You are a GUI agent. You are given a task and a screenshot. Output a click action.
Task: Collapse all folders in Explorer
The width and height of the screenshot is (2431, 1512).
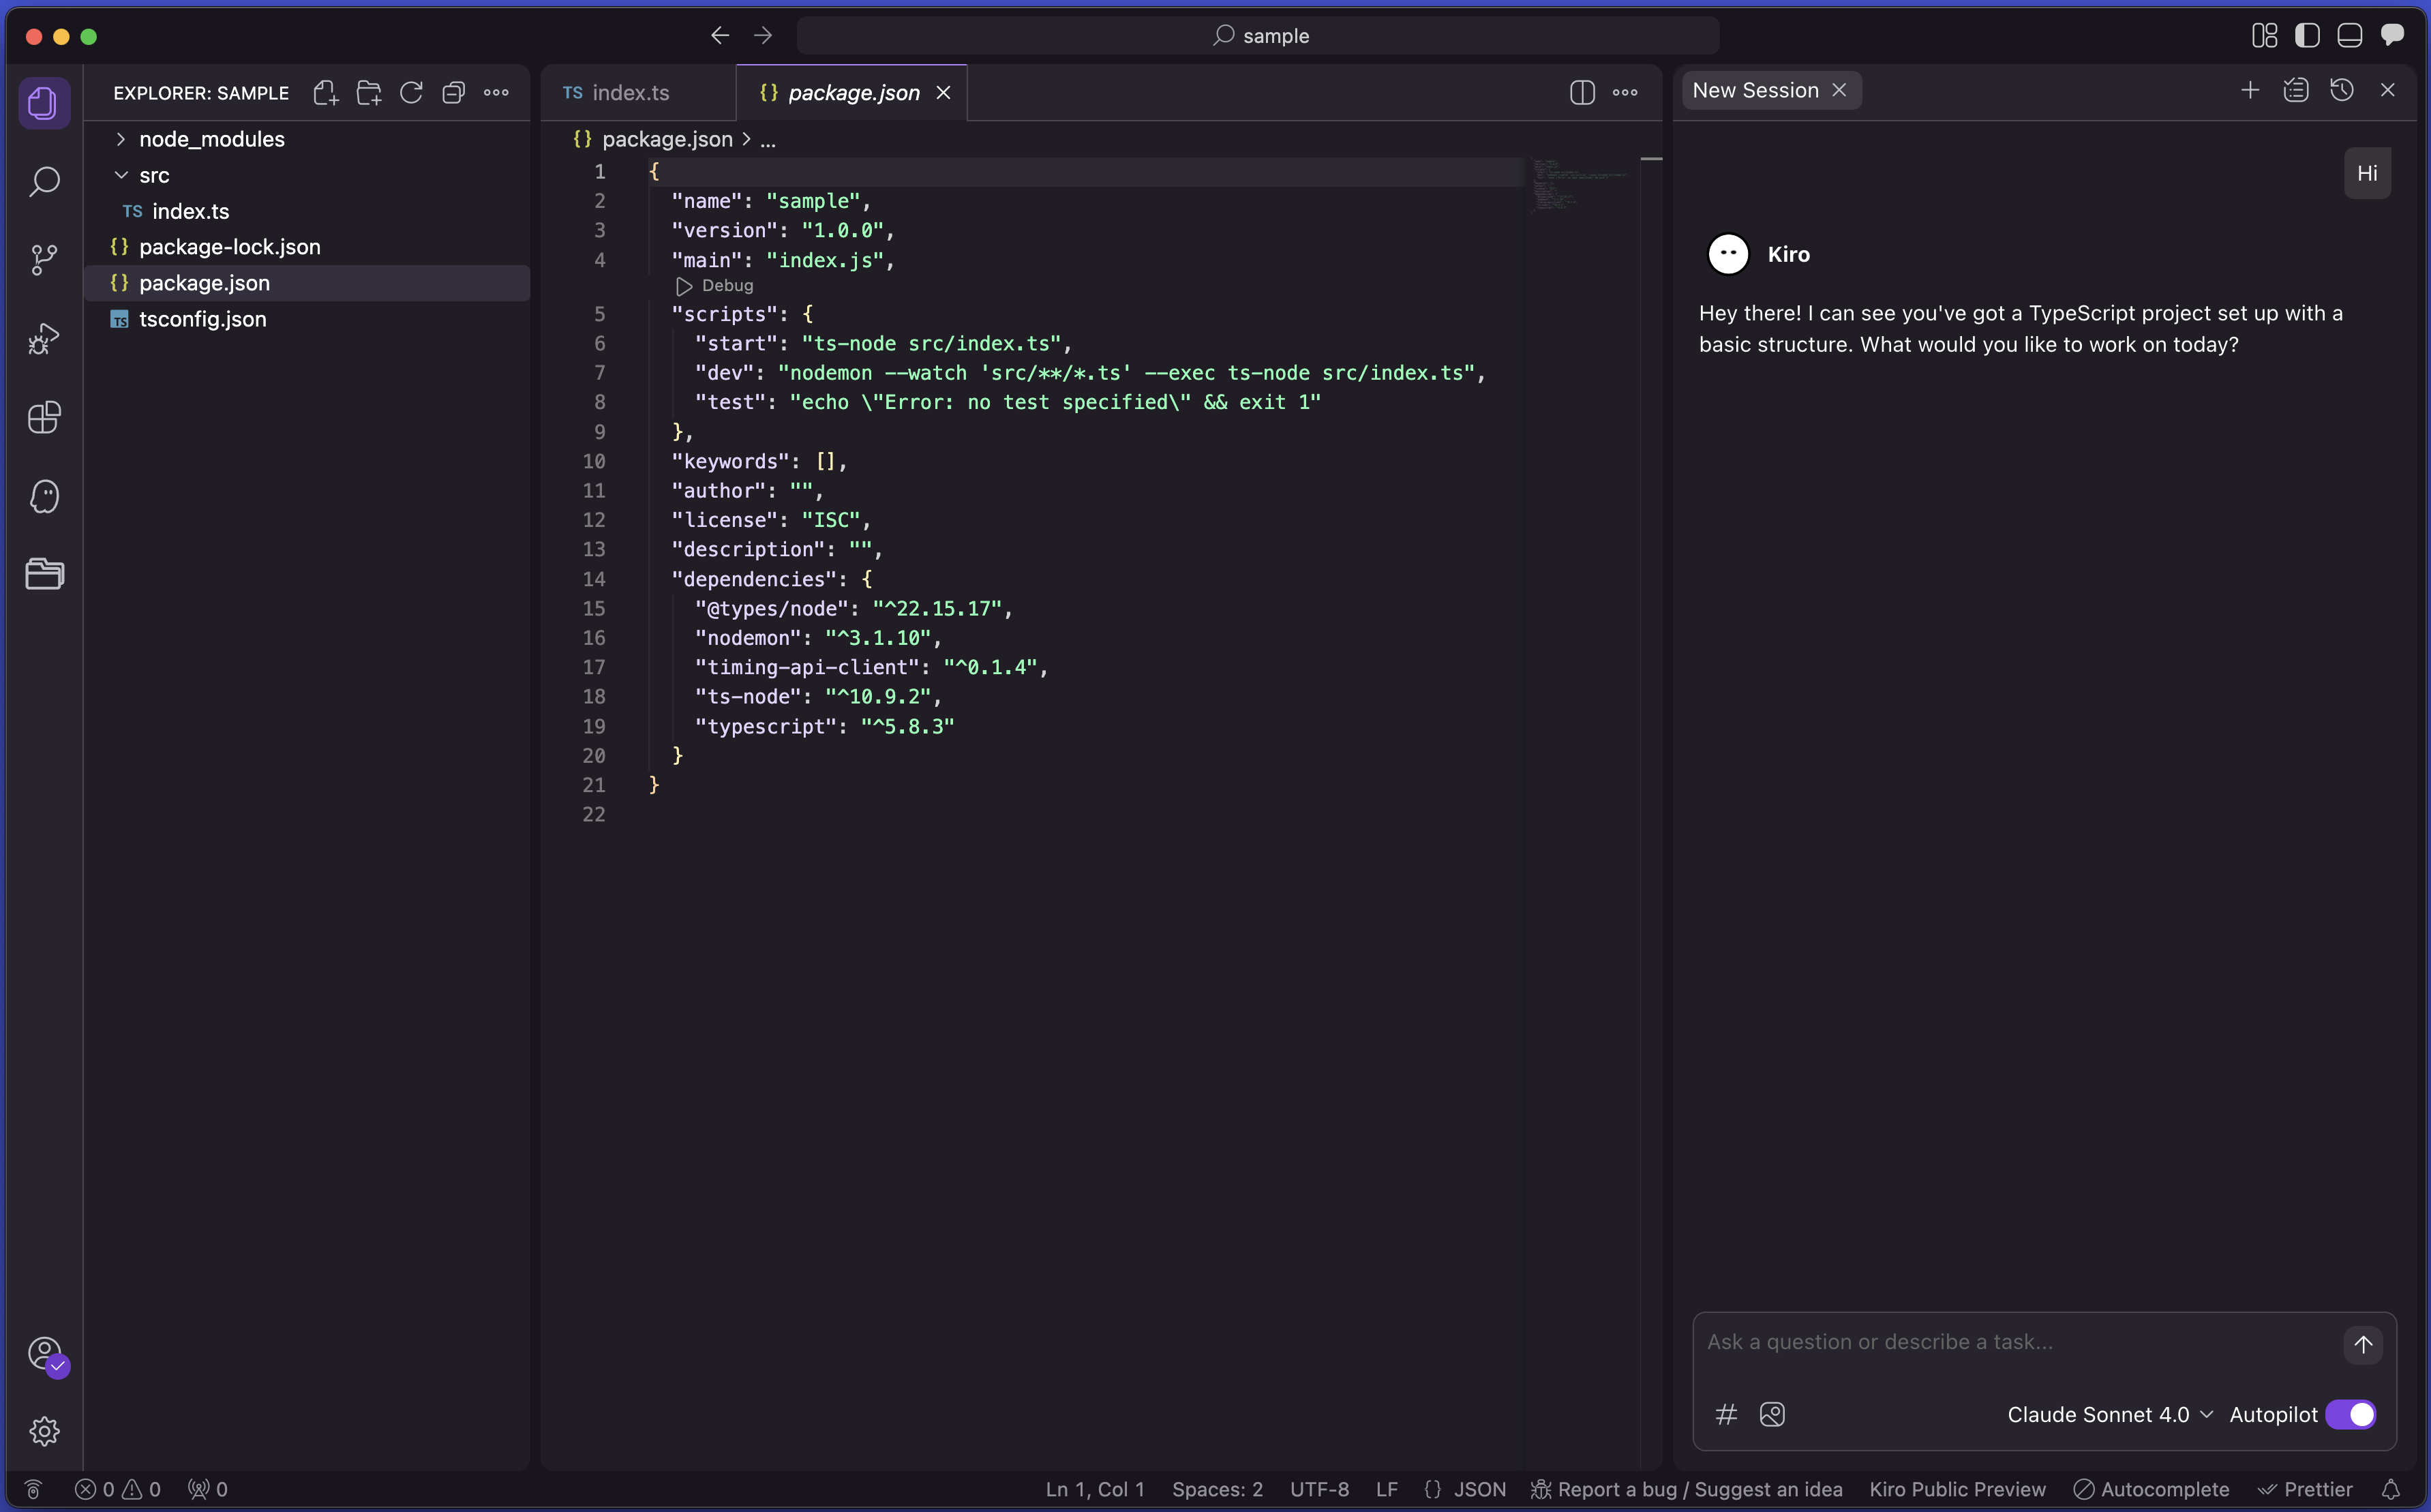point(454,93)
